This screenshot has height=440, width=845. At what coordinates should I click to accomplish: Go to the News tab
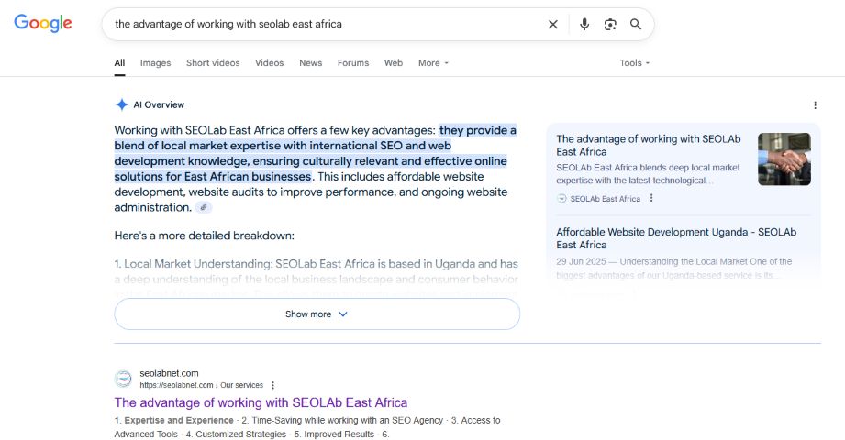click(x=310, y=63)
